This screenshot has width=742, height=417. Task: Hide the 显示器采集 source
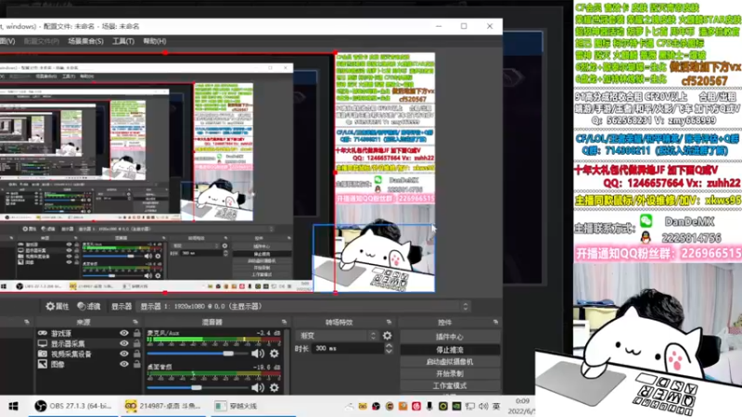coord(124,344)
